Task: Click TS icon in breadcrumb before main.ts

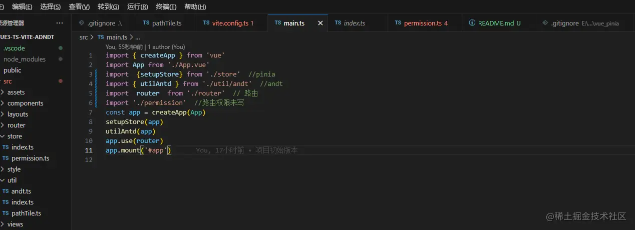Action: [101, 37]
